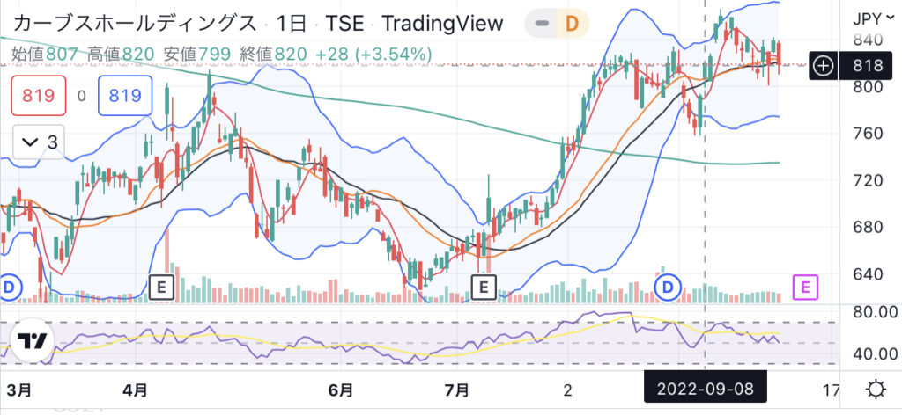
Task: Open the purple upcoming earnings E marker
Action: pos(805,287)
